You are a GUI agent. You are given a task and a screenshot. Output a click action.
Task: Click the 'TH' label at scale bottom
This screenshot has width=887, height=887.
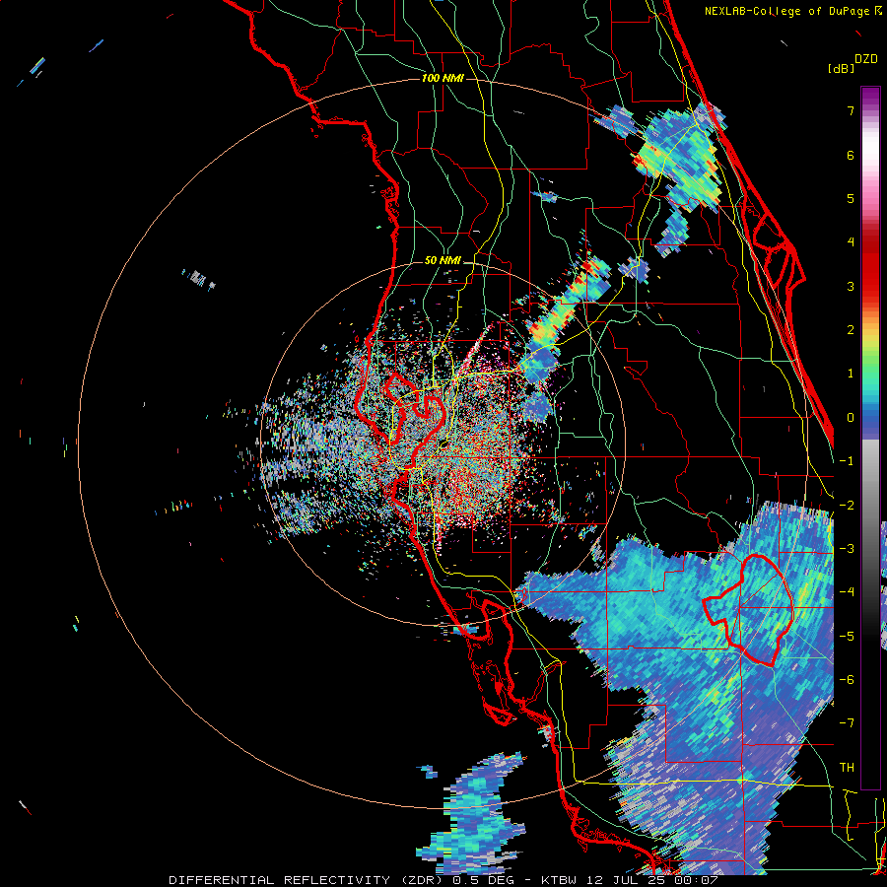pos(847,768)
